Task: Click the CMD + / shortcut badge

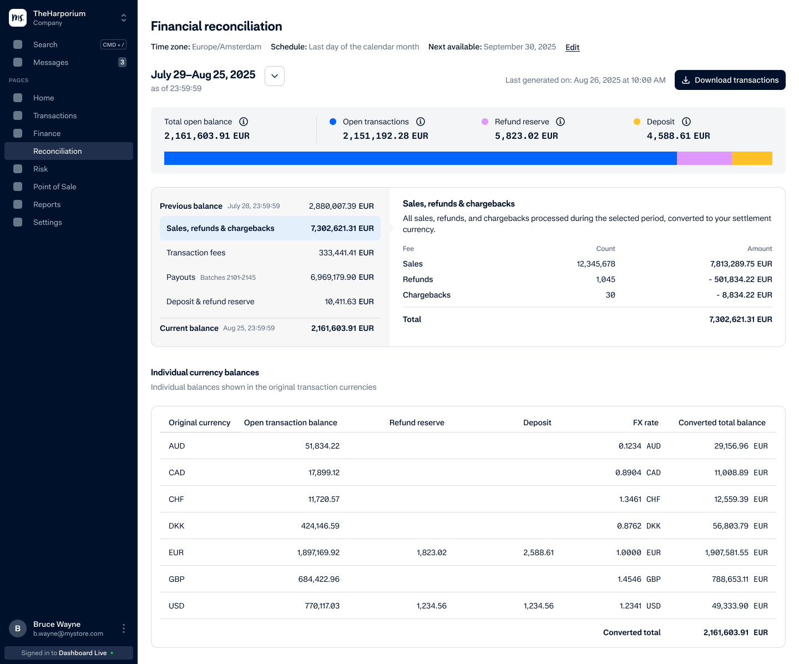Action: [113, 44]
